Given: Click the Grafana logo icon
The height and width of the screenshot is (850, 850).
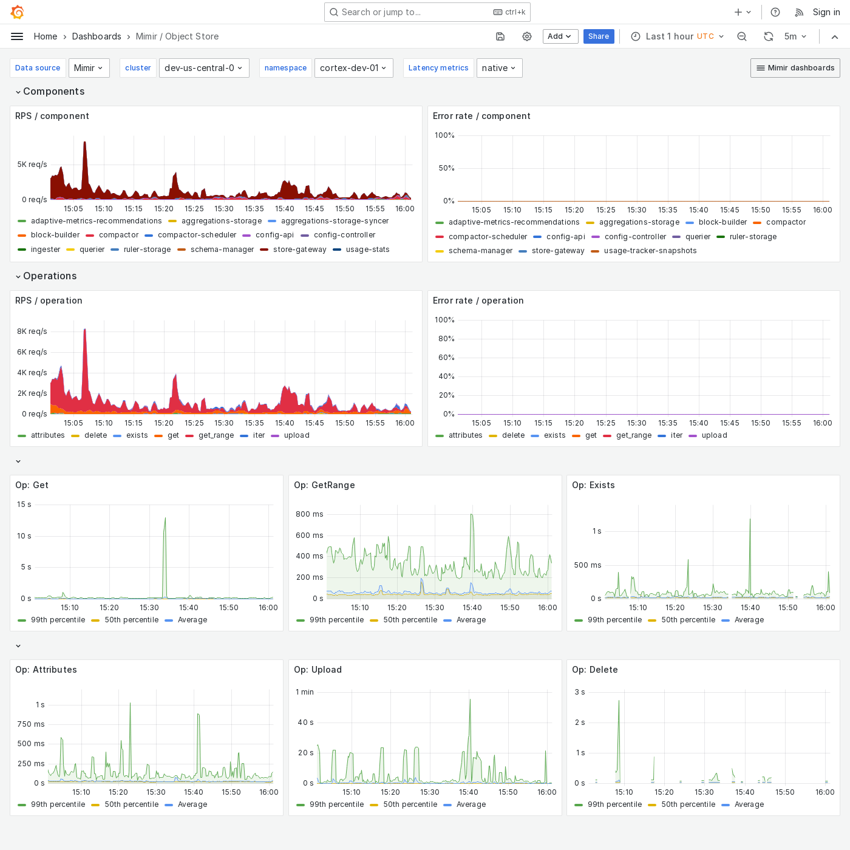Looking at the screenshot, I should [17, 12].
